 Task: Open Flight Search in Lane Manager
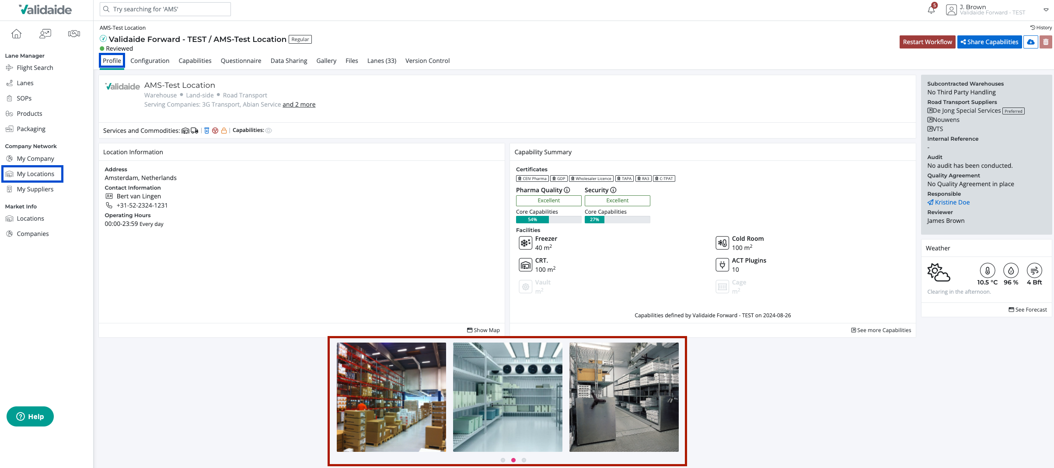(x=30, y=68)
